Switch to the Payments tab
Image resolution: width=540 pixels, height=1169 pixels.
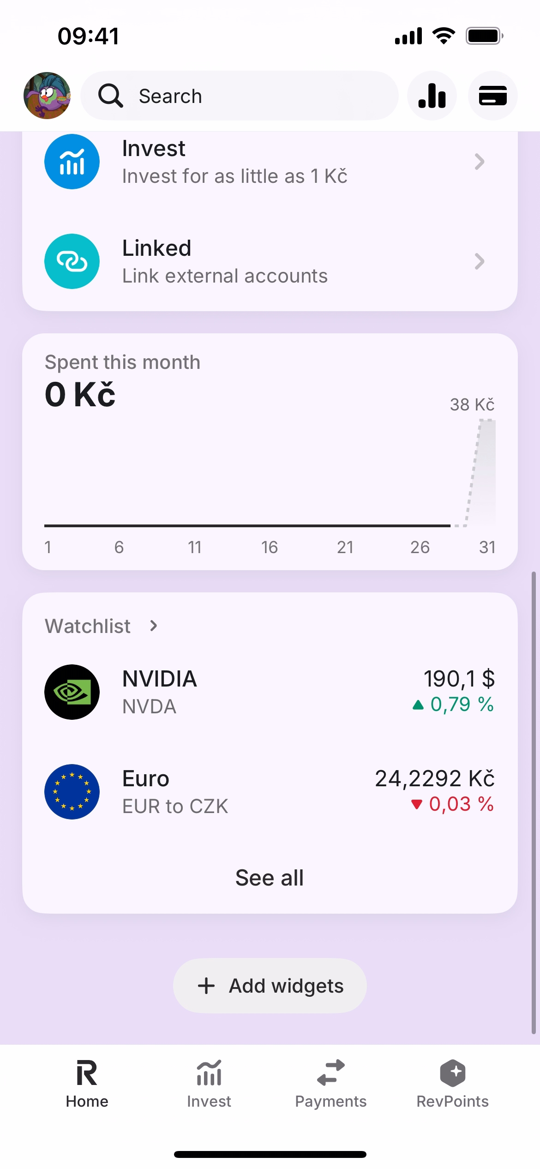[x=330, y=1083]
